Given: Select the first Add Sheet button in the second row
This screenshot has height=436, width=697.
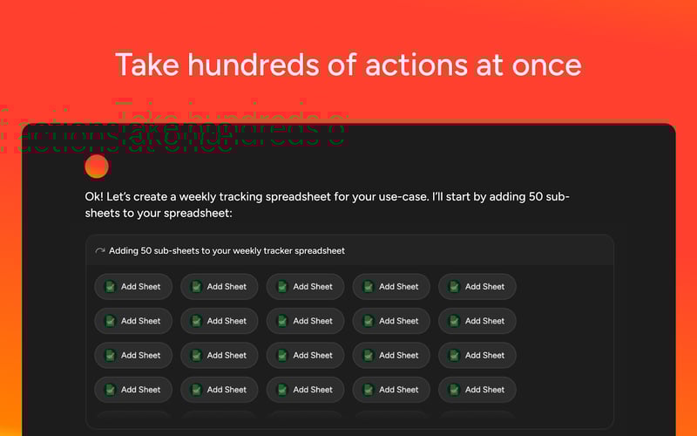Looking at the screenshot, I should pyautogui.click(x=133, y=321).
